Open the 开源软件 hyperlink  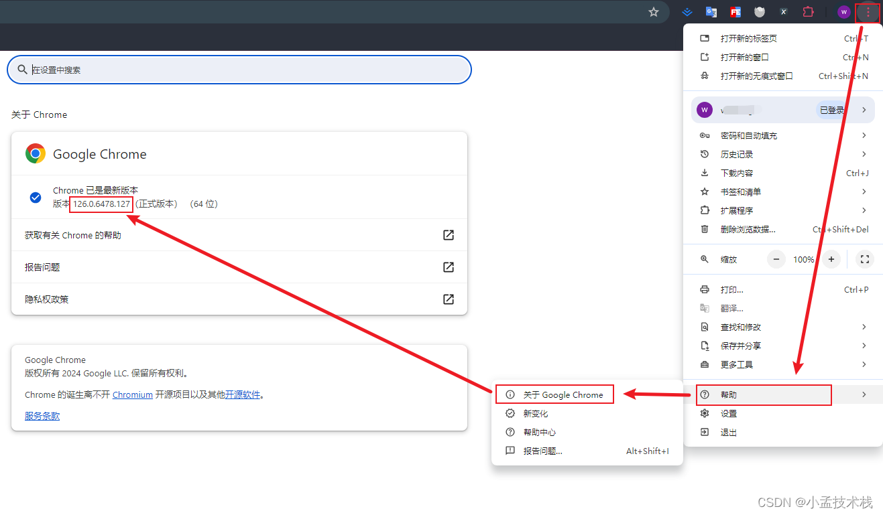pos(242,394)
